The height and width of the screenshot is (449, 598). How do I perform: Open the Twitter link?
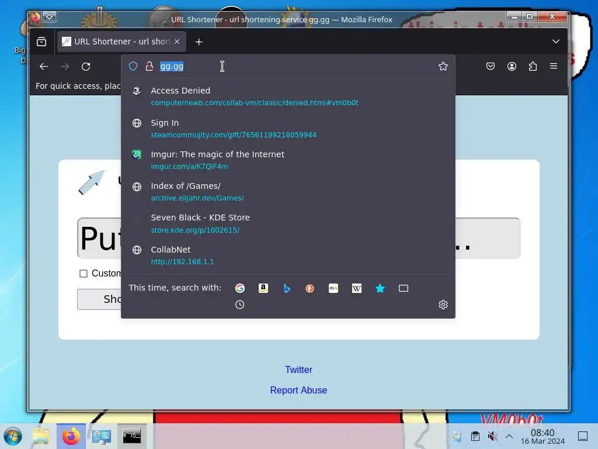click(298, 369)
